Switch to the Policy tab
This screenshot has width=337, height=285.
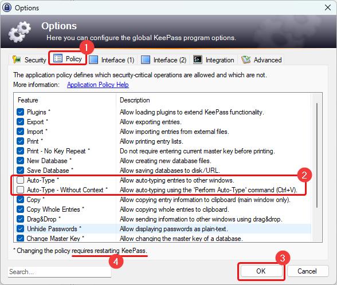[68, 58]
